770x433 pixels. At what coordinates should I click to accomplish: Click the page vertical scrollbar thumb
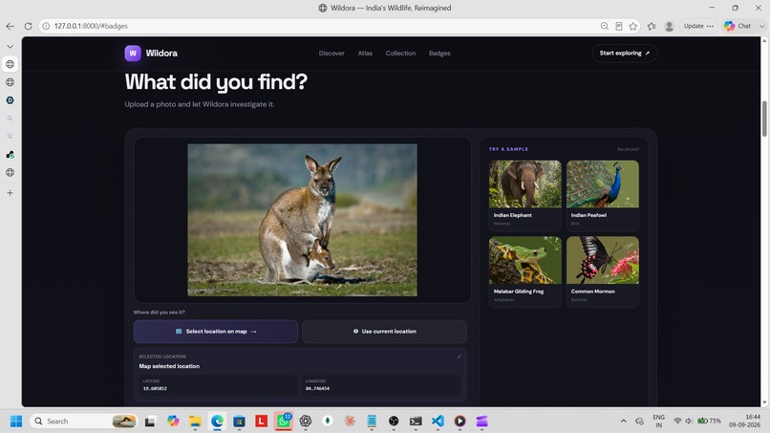[x=764, y=119]
